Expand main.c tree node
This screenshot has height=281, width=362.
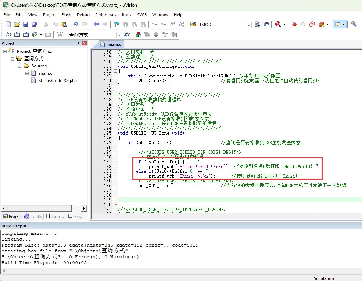click(27, 73)
